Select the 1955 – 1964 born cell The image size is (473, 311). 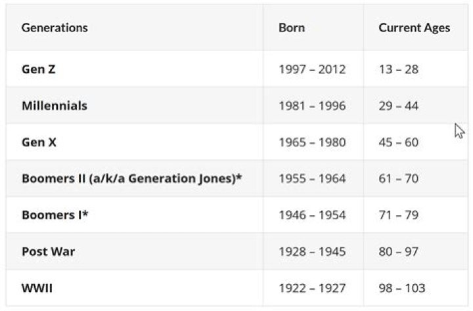coord(312,178)
